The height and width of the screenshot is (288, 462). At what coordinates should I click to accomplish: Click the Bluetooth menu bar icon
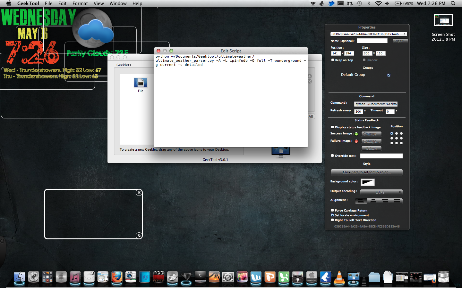click(369, 4)
